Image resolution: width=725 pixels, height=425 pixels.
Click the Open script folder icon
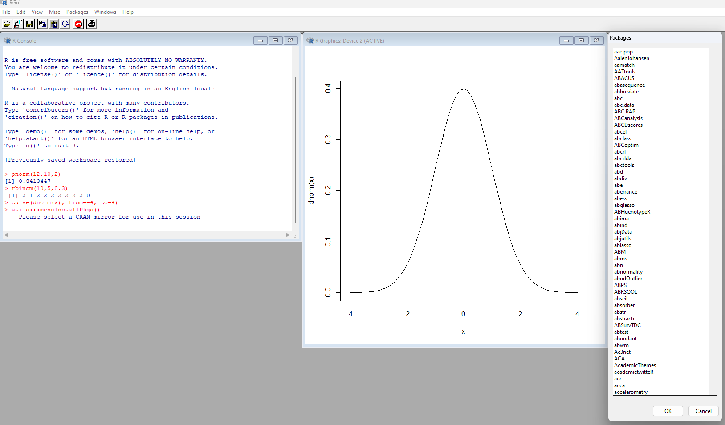[x=7, y=24]
